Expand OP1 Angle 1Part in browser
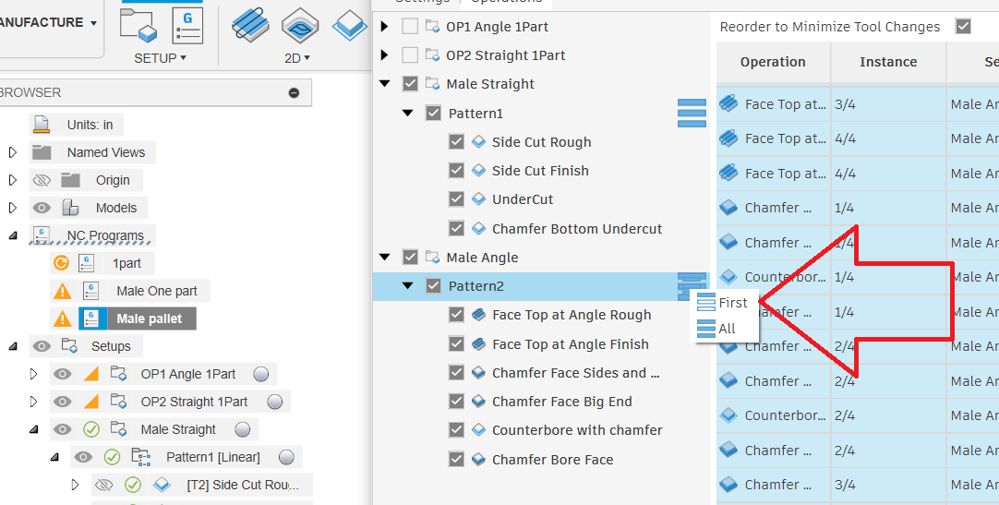999x505 pixels. pos(34,374)
